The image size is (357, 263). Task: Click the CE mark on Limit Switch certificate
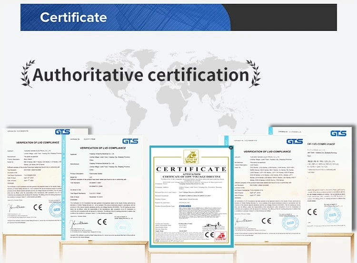pos(266,221)
